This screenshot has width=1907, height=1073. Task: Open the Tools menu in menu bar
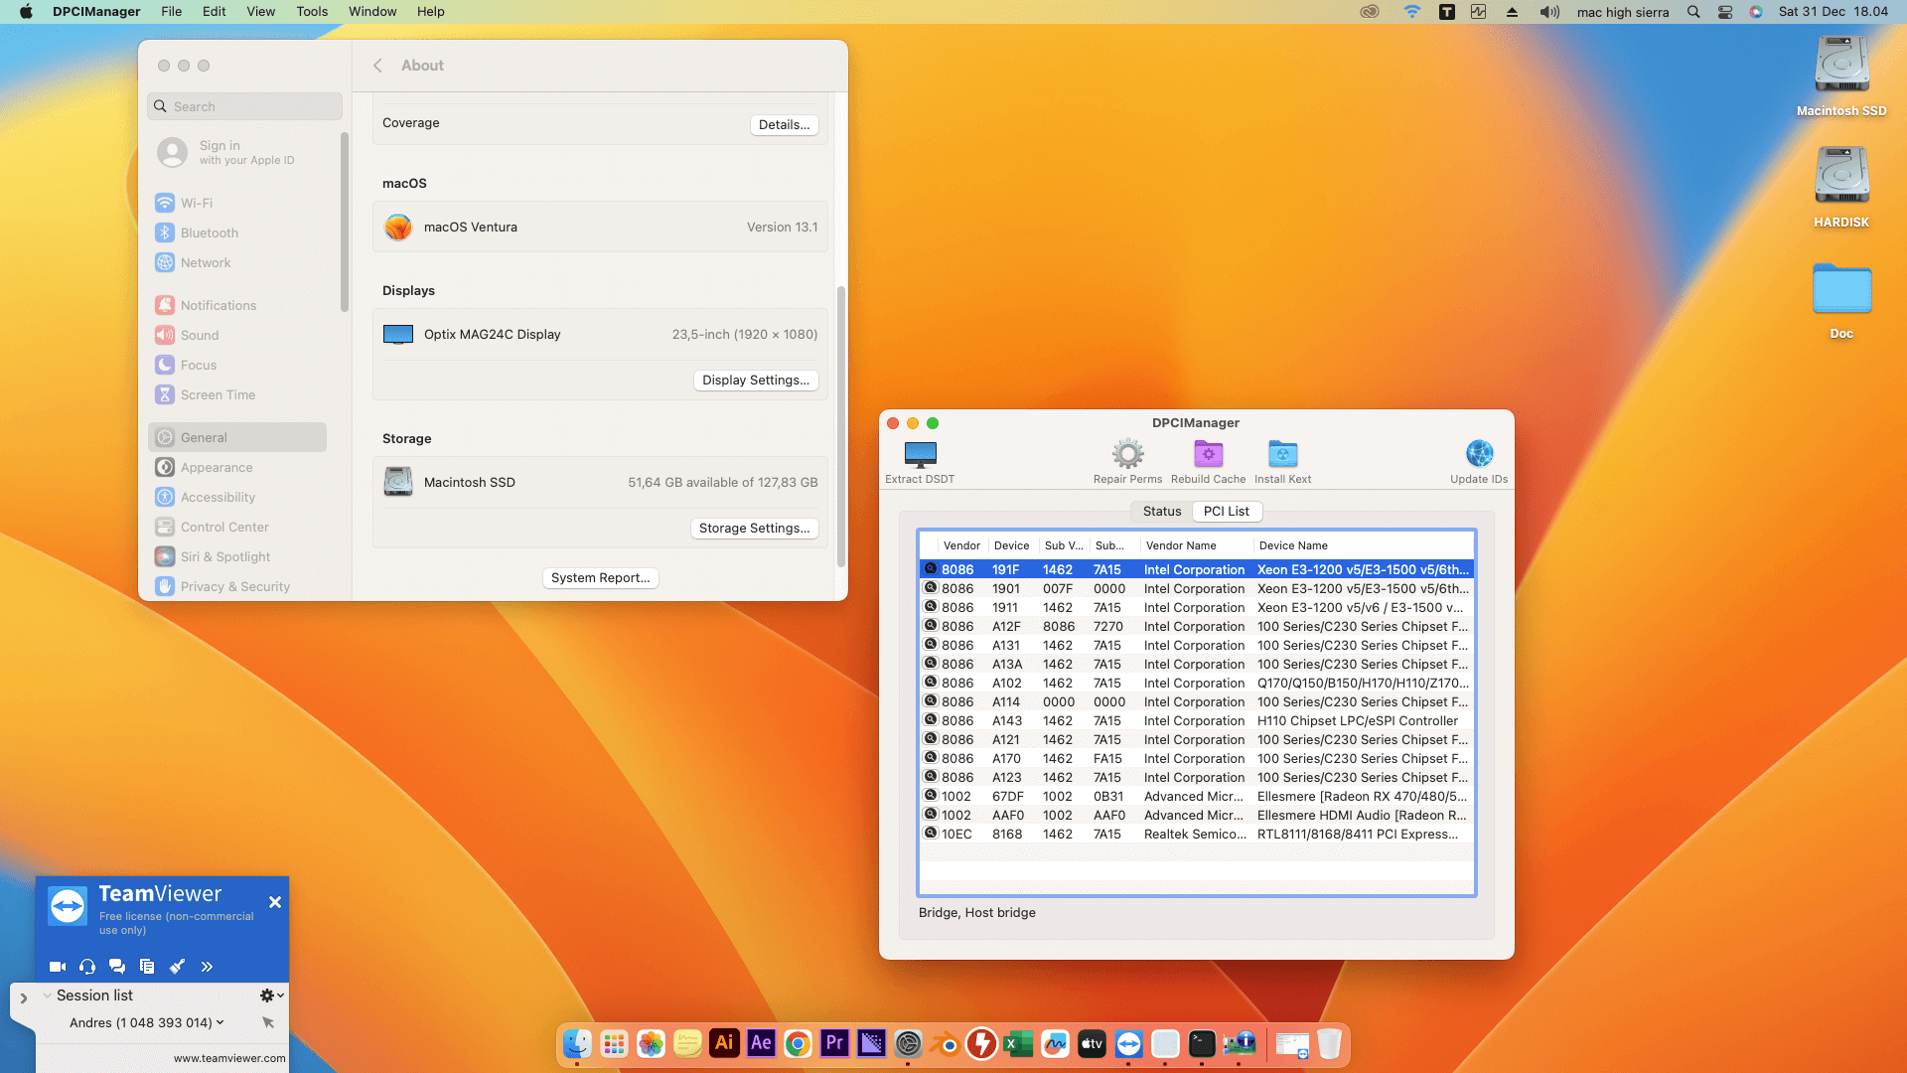311,12
